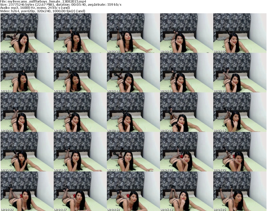The image size is (267, 211).
Task: Click the thumbnail stamped 00:00:13
Action: pos(27,33)
